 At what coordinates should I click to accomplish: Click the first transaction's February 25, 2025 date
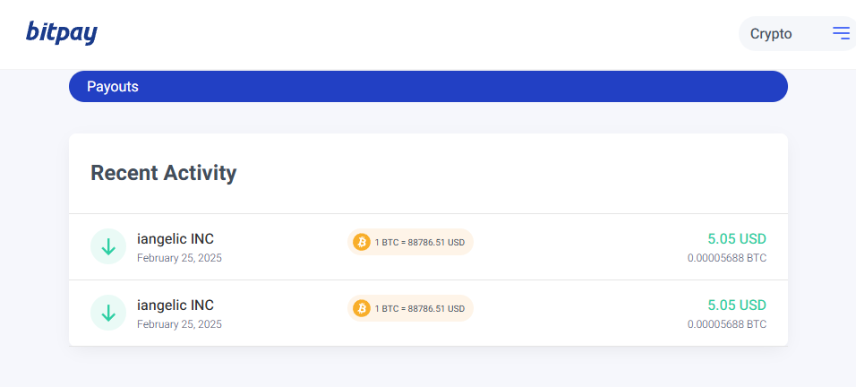coord(179,258)
